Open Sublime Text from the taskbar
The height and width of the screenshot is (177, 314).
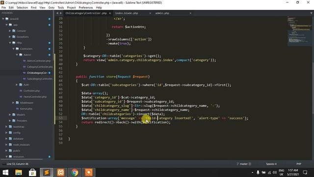coord(47,173)
